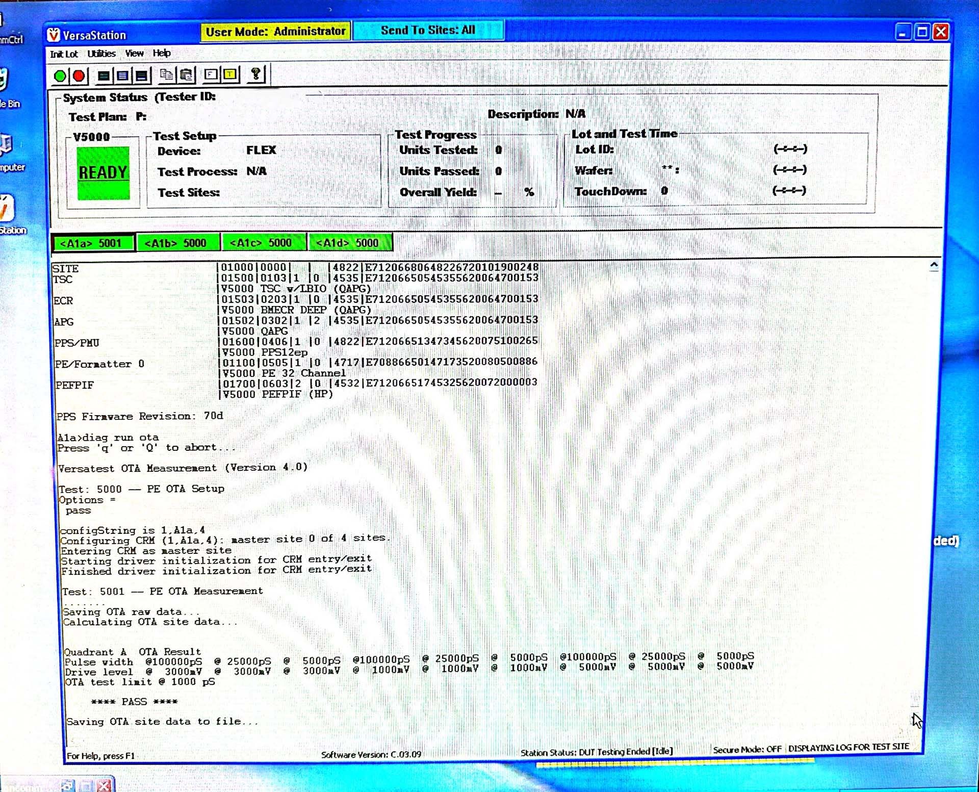Image resolution: width=979 pixels, height=792 pixels.
Task: Click the yellow T box toolbar icon
Action: point(230,74)
